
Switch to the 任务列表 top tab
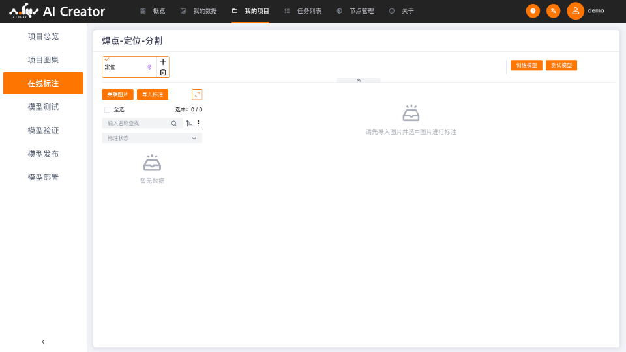[x=303, y=11]
